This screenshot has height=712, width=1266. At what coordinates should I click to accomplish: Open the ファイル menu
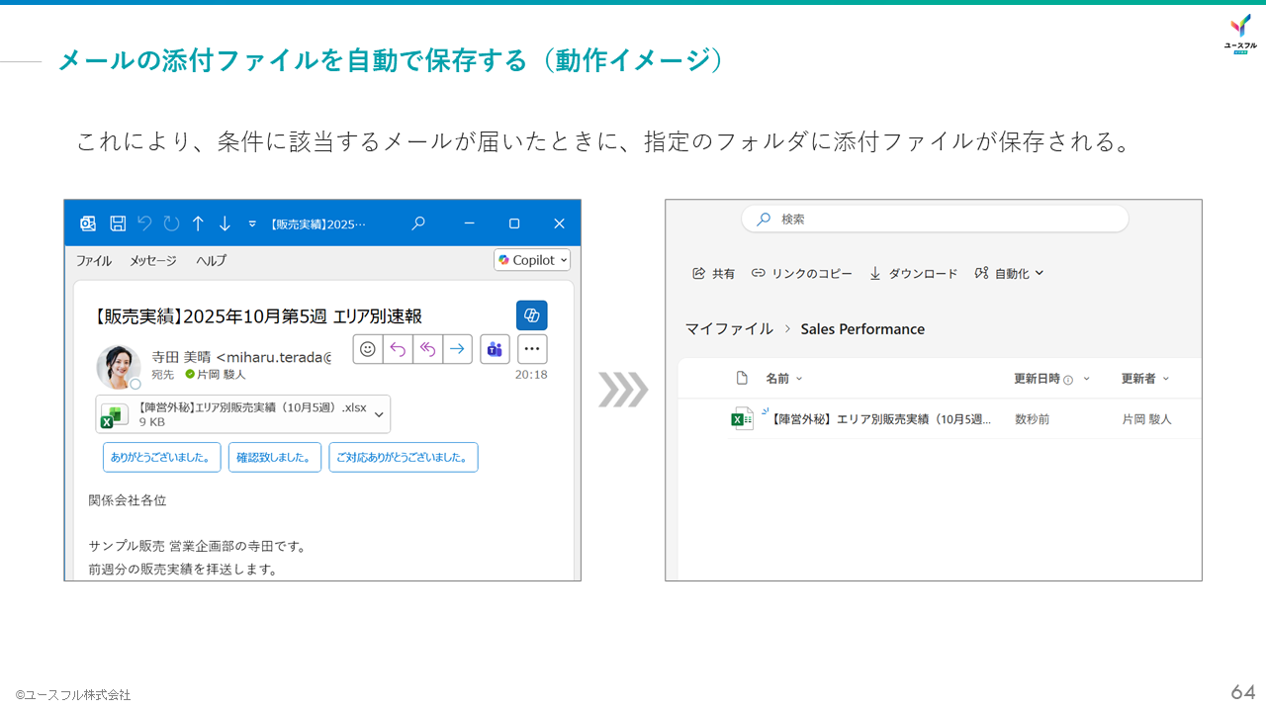pyautogui.click(x=94, y=261)
